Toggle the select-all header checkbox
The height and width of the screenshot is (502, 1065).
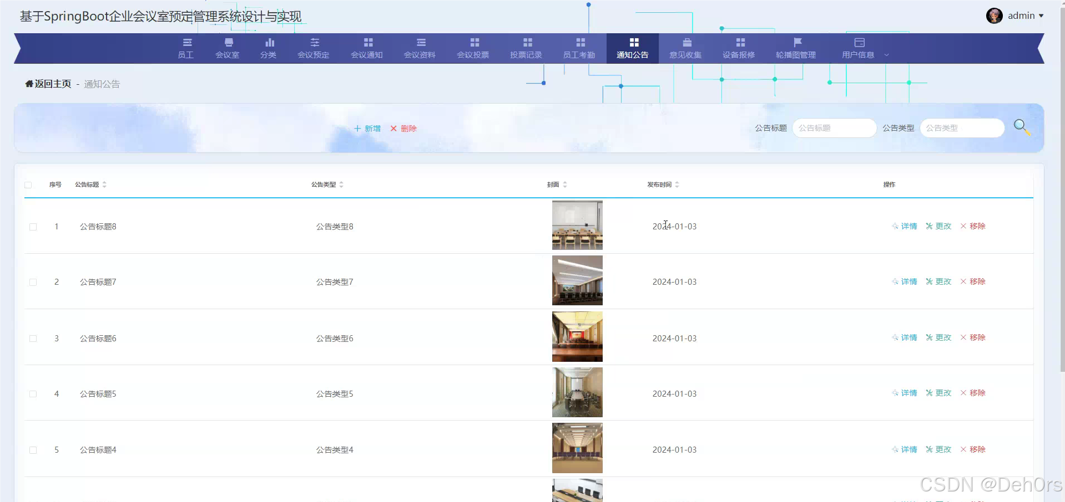click(x=28, y=185)
